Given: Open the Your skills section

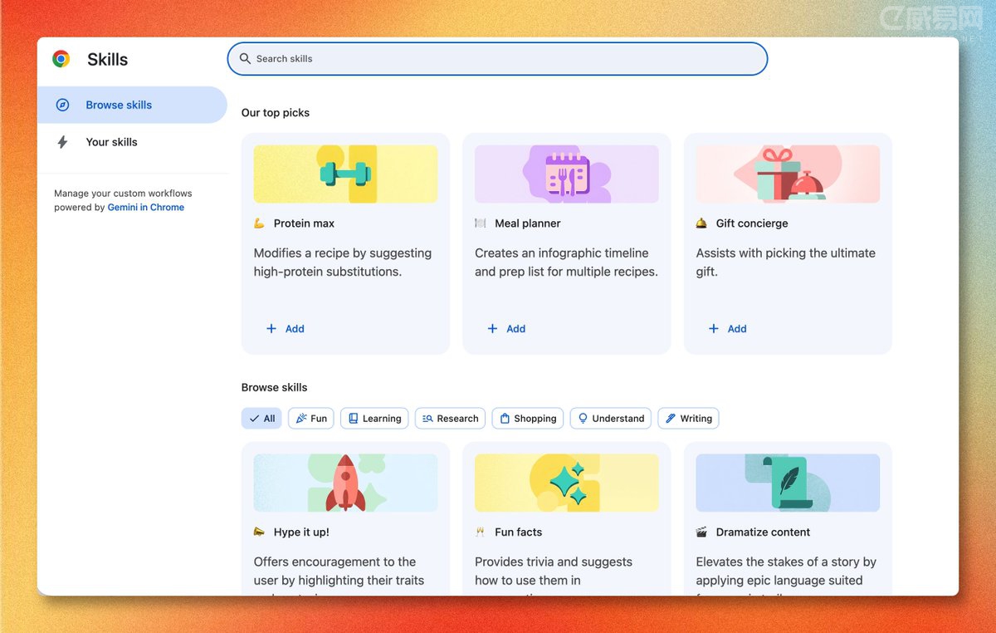Looking at the screenshot, I should (111, 142).
